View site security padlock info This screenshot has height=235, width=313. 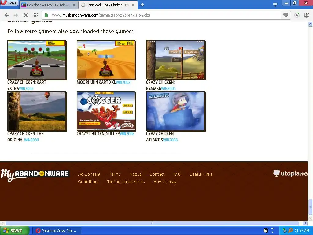46,15
